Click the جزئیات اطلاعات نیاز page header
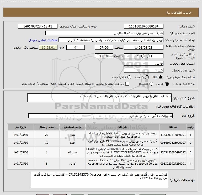 (x=179, y=13)
